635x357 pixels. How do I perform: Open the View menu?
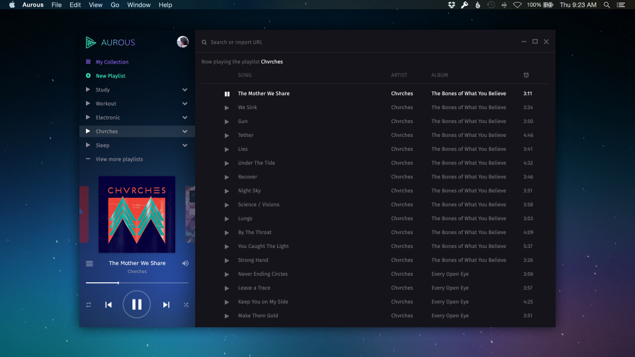[x=95, y=5]
